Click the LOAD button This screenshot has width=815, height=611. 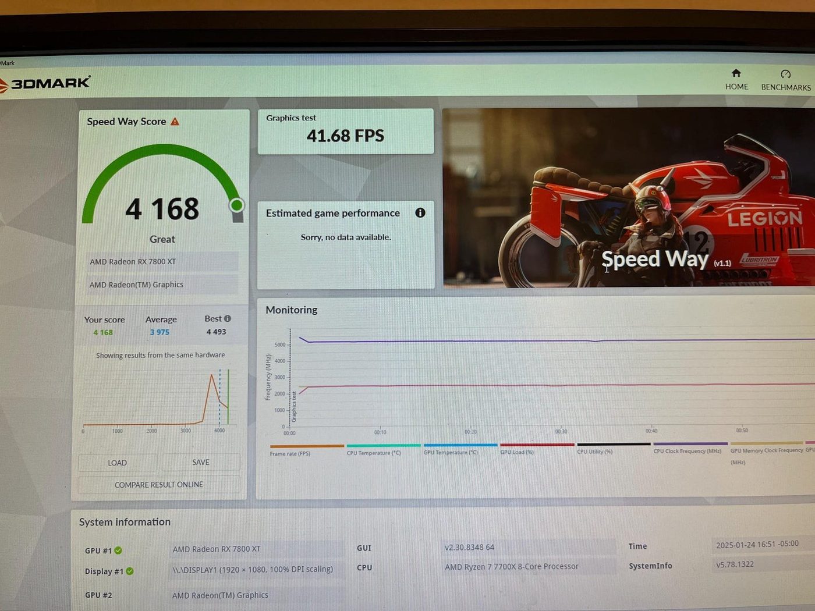(117, 463)
